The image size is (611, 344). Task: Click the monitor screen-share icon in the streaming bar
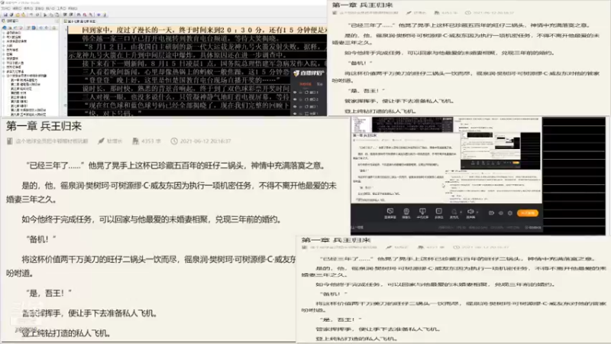(x=390, y=211)
